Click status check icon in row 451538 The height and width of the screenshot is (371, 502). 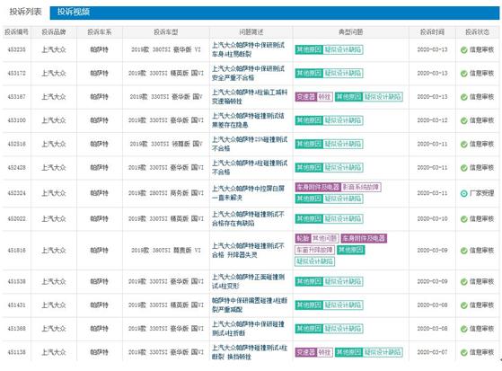click(464, 282)
